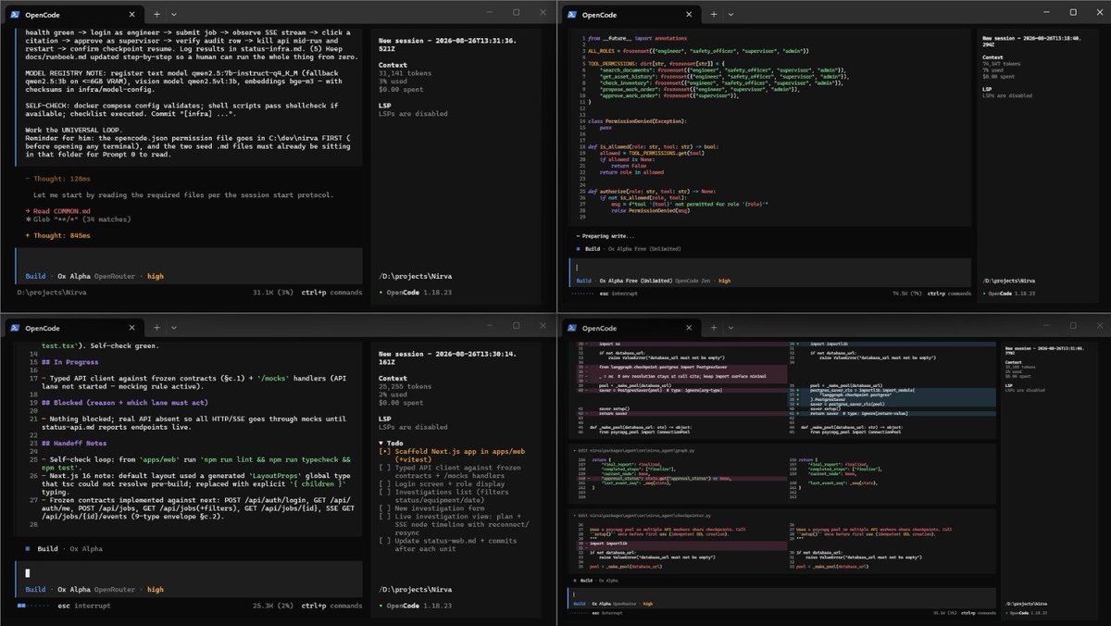The height and width of the screenshot is (626, 1111).
Task: Click the 'Thought: 128ms' line
Action: 58,177
